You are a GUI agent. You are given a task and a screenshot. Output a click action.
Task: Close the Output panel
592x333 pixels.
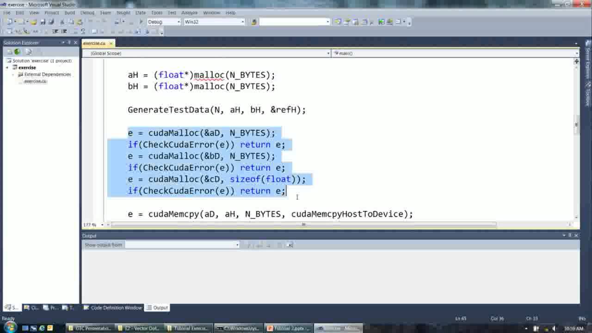[x=576, y=235]
